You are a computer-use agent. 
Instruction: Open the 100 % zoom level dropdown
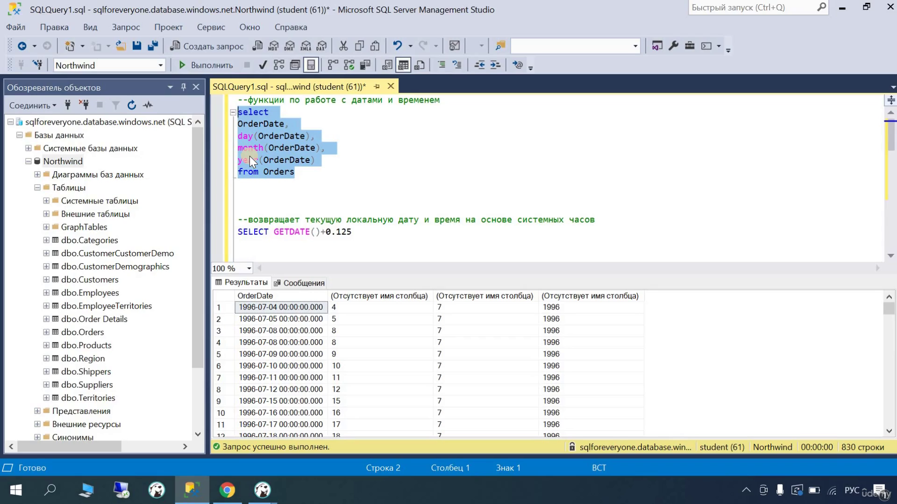[249, 268]
